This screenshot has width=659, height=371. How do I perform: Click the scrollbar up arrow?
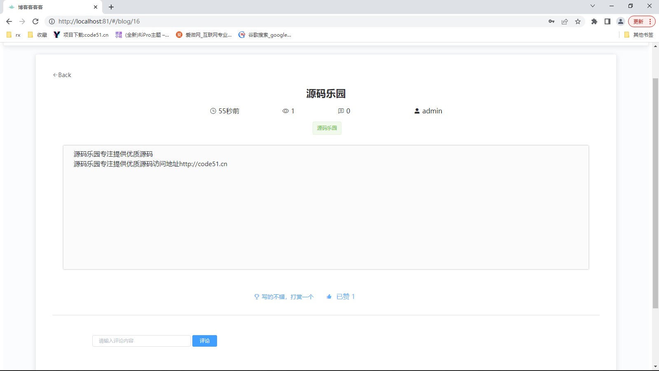(655, 46)
